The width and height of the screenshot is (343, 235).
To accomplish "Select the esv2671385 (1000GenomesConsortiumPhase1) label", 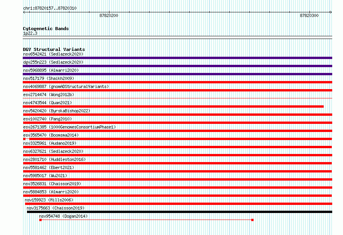I will [x=69, y=127].
